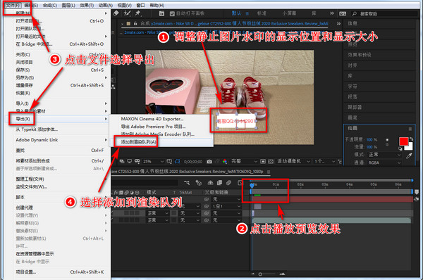Open the 通道 RGBA dropdown
Viewport: 423px width, 280px height.
pyautogui.click(x=384, y=163)
